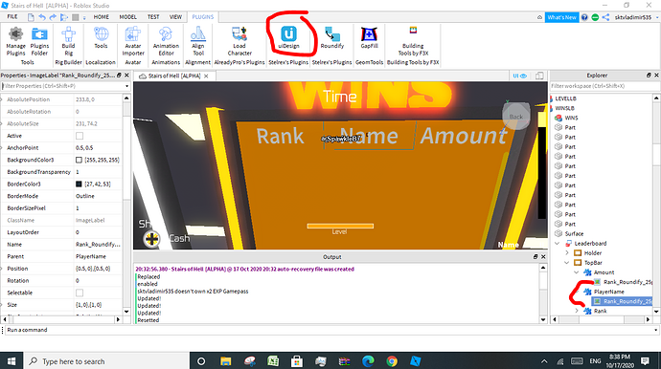Click the Load Character plugin
The width and height of the screenshot is (661, 369).
coord(239,41)
